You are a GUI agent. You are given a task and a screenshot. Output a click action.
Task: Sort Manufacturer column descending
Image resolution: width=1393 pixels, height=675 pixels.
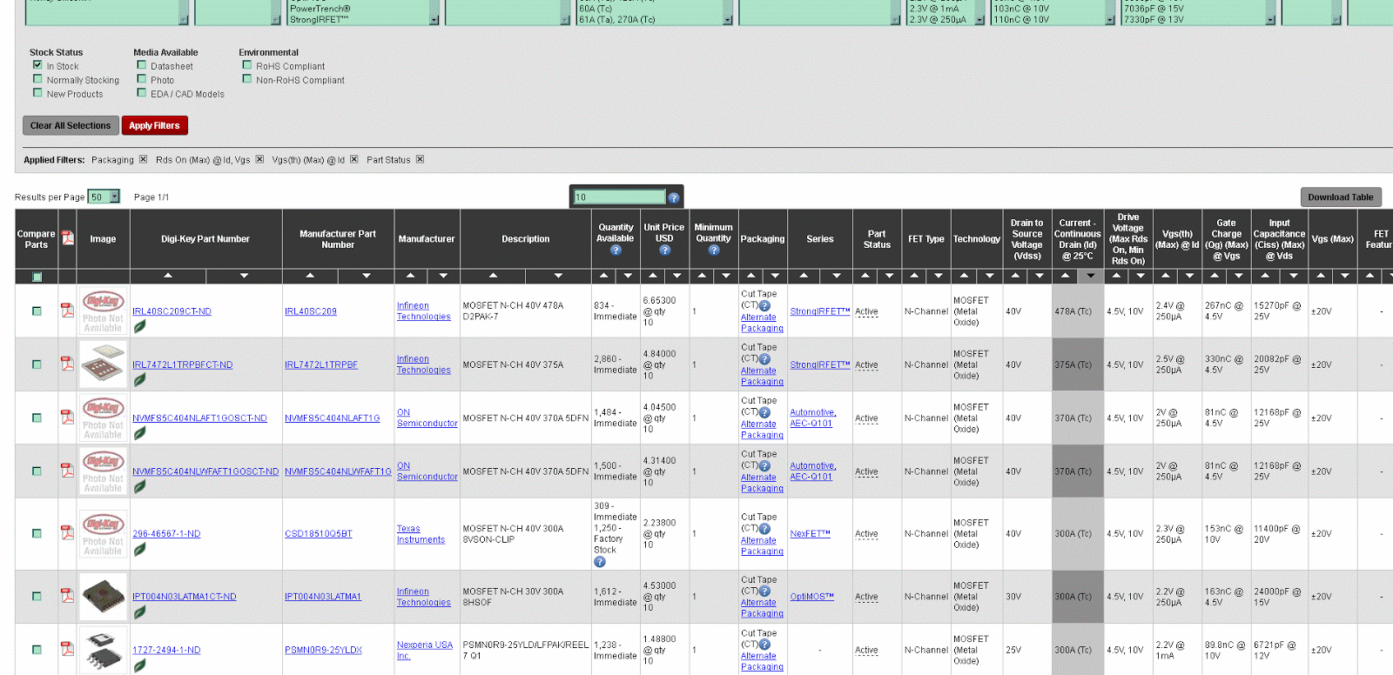(443, 276)
